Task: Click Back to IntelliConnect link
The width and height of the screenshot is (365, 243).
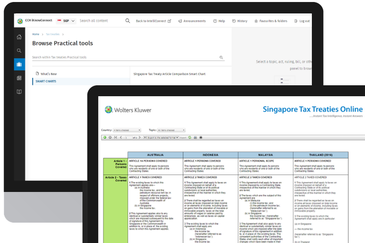Action: point(153,21)
